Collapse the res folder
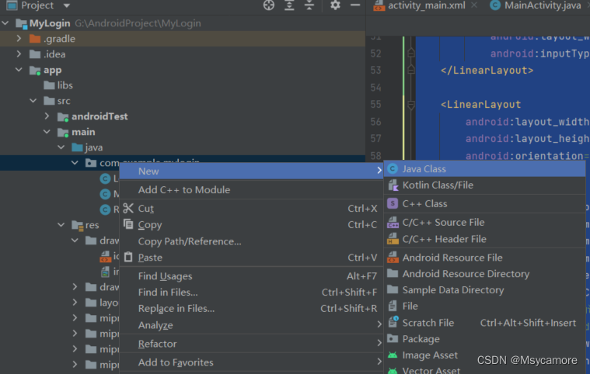590x374 pixels. [61, 224]
